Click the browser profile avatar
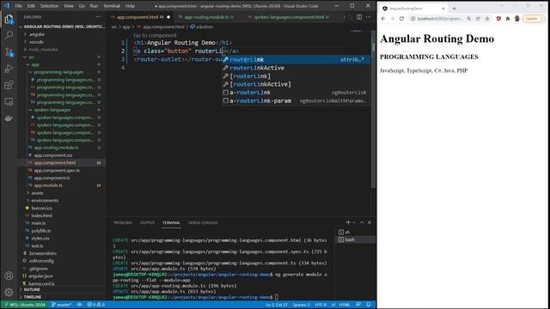The image size is (550, 309). [516, 19]
